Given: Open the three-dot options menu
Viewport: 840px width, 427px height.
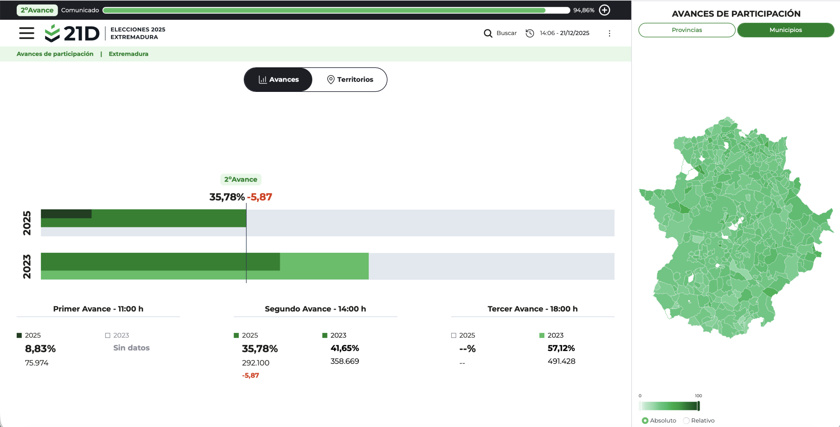Looking at the screenshot, I should (609, 33).
